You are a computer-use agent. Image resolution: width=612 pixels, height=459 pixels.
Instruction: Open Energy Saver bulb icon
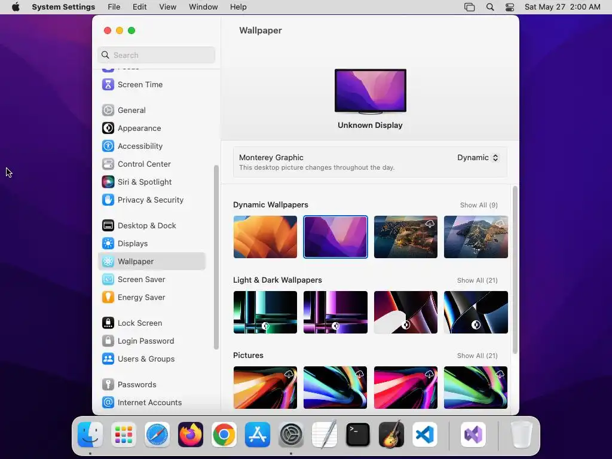pos(108,298)
